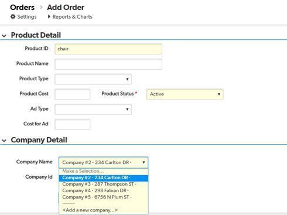Click the Product Cost label
Screen dimensions: 287x215
tap(34, 94)
